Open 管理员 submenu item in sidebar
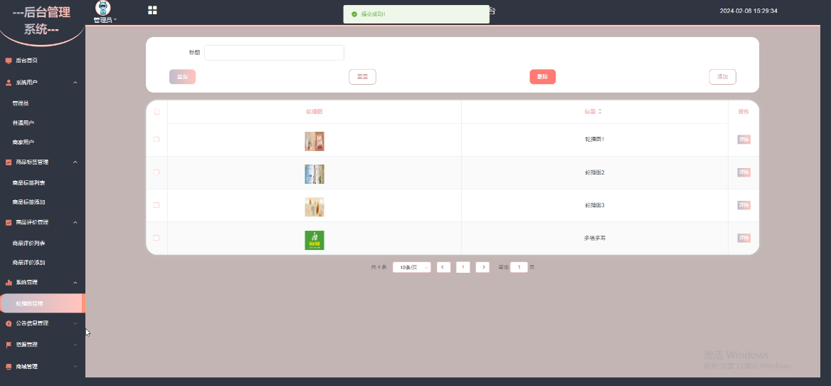This screenshot has width=831, height=386. tap(21, 103)
